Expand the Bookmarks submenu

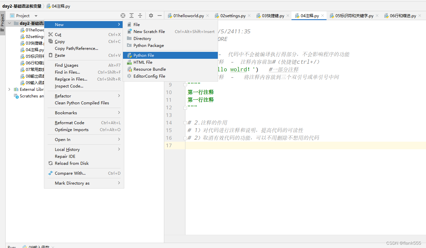pyautogui.click(x=84, y=113)
